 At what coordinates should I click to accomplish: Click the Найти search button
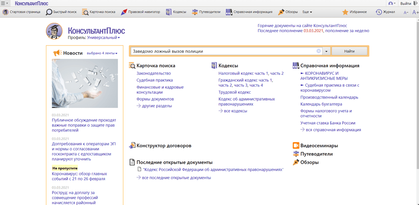(349, 51)
